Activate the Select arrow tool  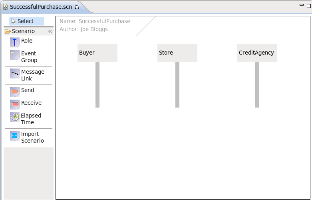(27, 21)
